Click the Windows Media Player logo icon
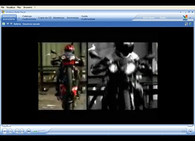The width and height of the screenshot is (195, 141). [x=3, y=12]
